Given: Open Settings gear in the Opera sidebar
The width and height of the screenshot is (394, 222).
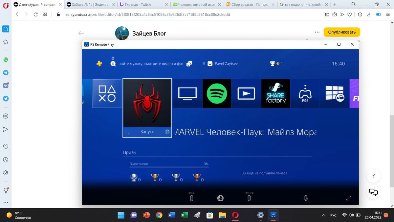Looking at the screenshot, I should tap(6, 173).
